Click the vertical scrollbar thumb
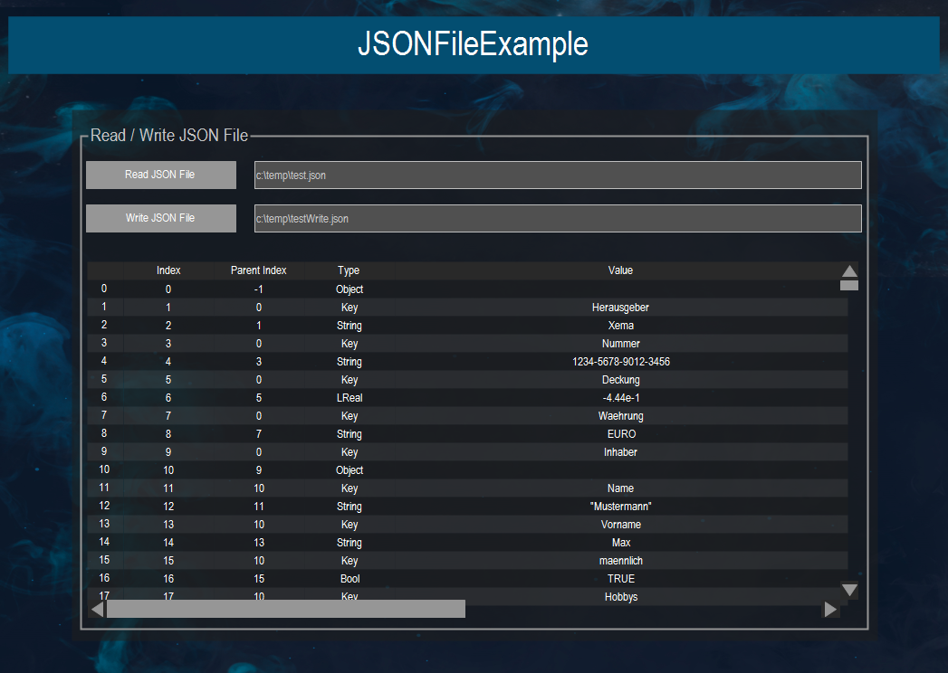 click(x=848, y=283)
